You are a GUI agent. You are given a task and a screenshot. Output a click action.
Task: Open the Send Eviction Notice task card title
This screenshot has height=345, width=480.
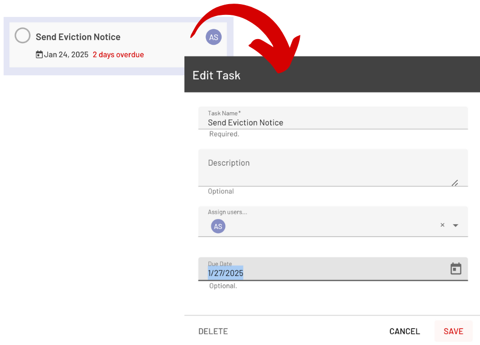78,37
